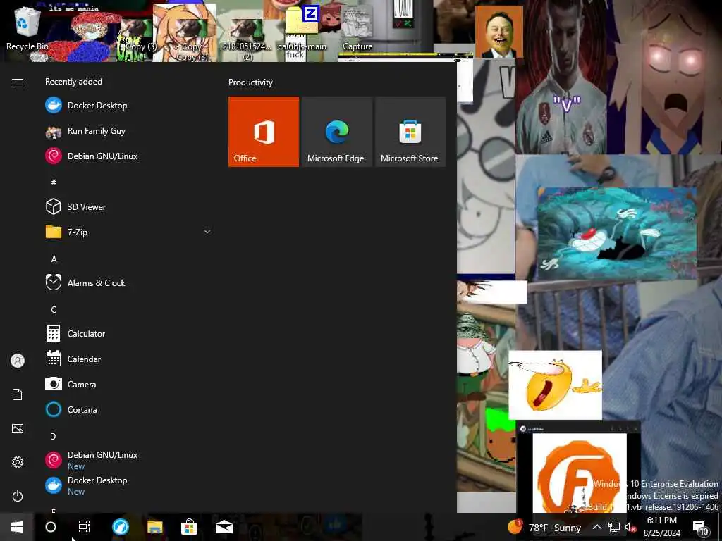Select Capture desktop icon

[357, 28]
